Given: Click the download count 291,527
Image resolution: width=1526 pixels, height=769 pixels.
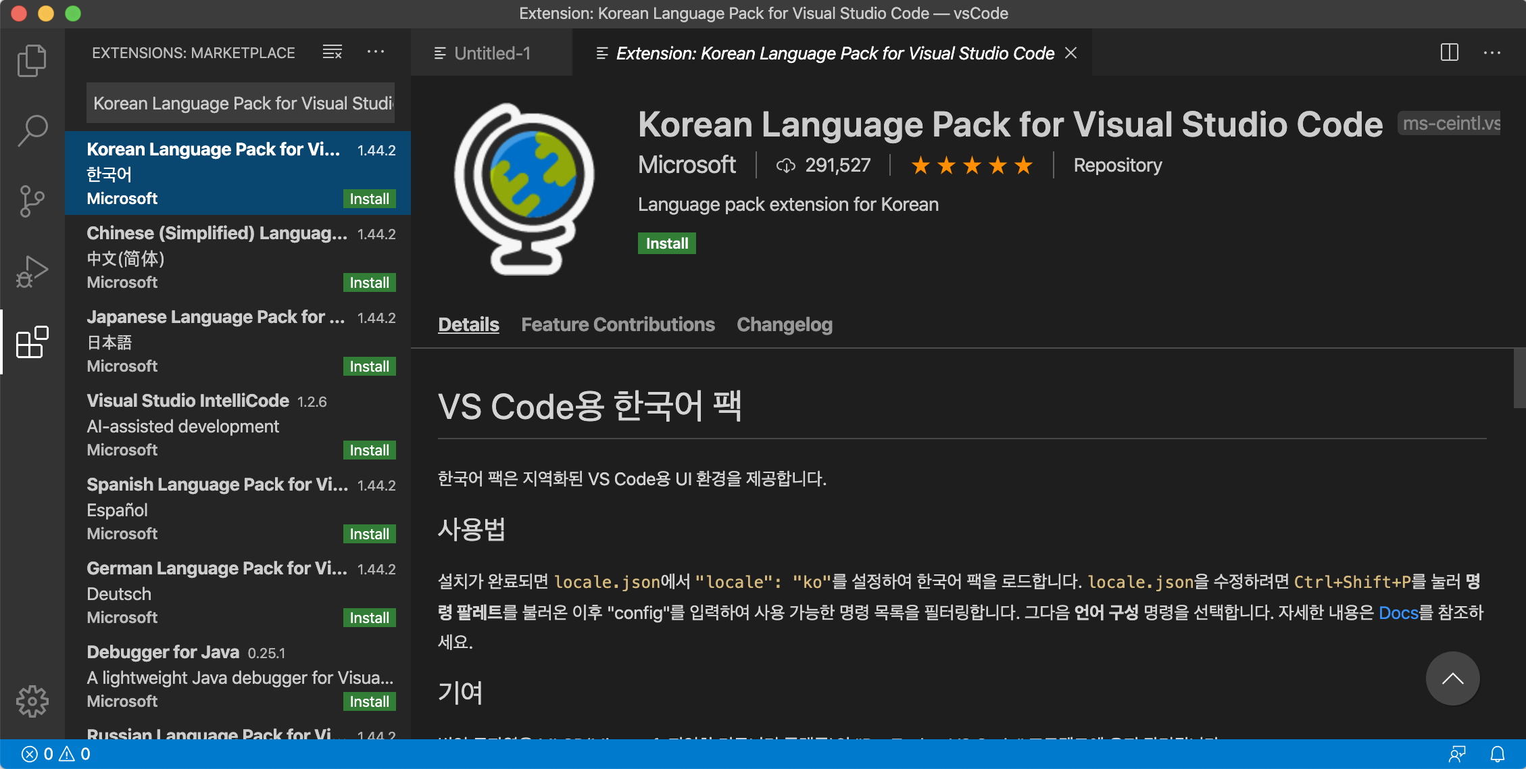Looking at the screenshot, I should coord(823,165).
